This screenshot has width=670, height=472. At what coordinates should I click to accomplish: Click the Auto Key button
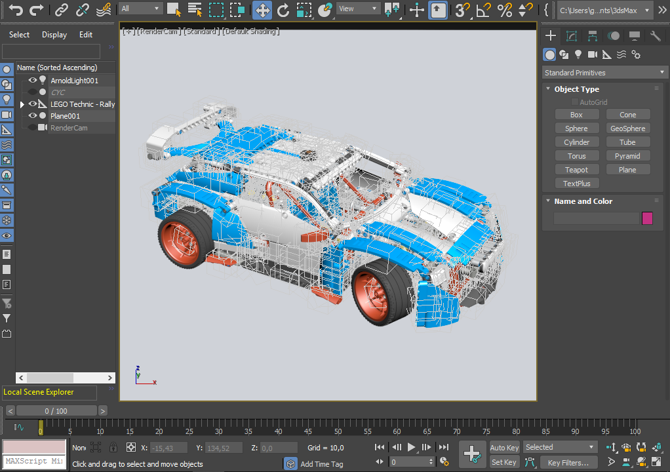(x=504, y=448)
